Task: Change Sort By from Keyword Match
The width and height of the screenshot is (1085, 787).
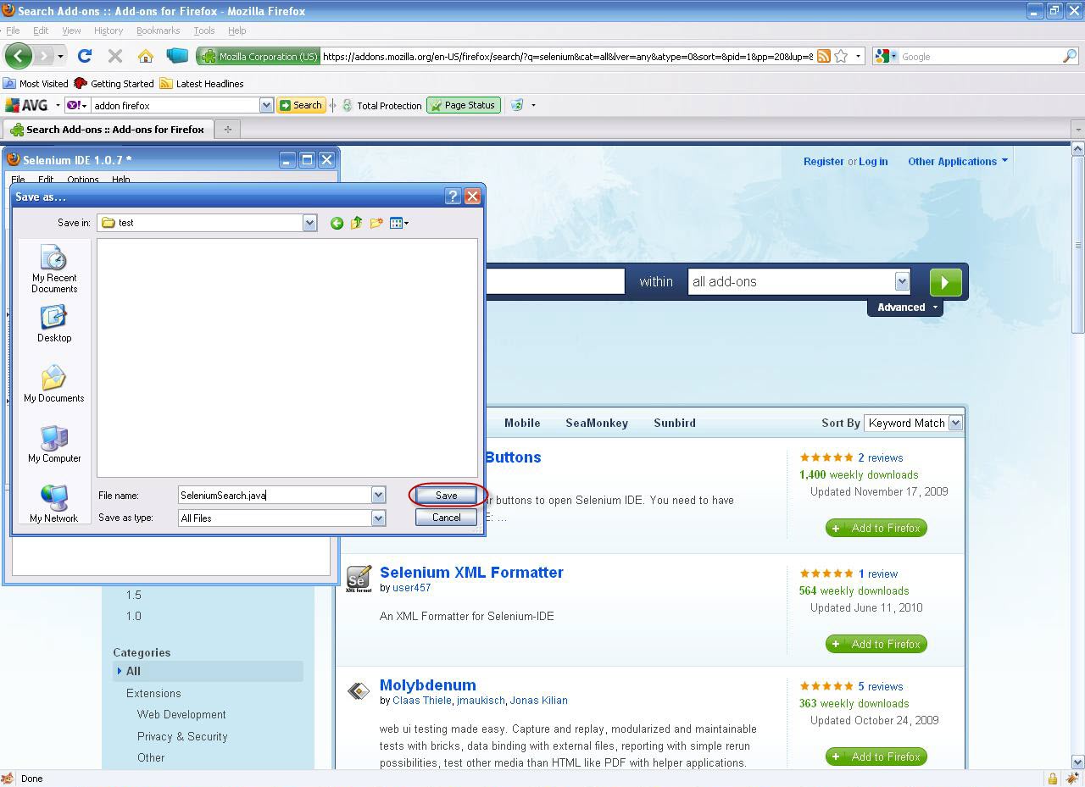Action: [954, 423]
